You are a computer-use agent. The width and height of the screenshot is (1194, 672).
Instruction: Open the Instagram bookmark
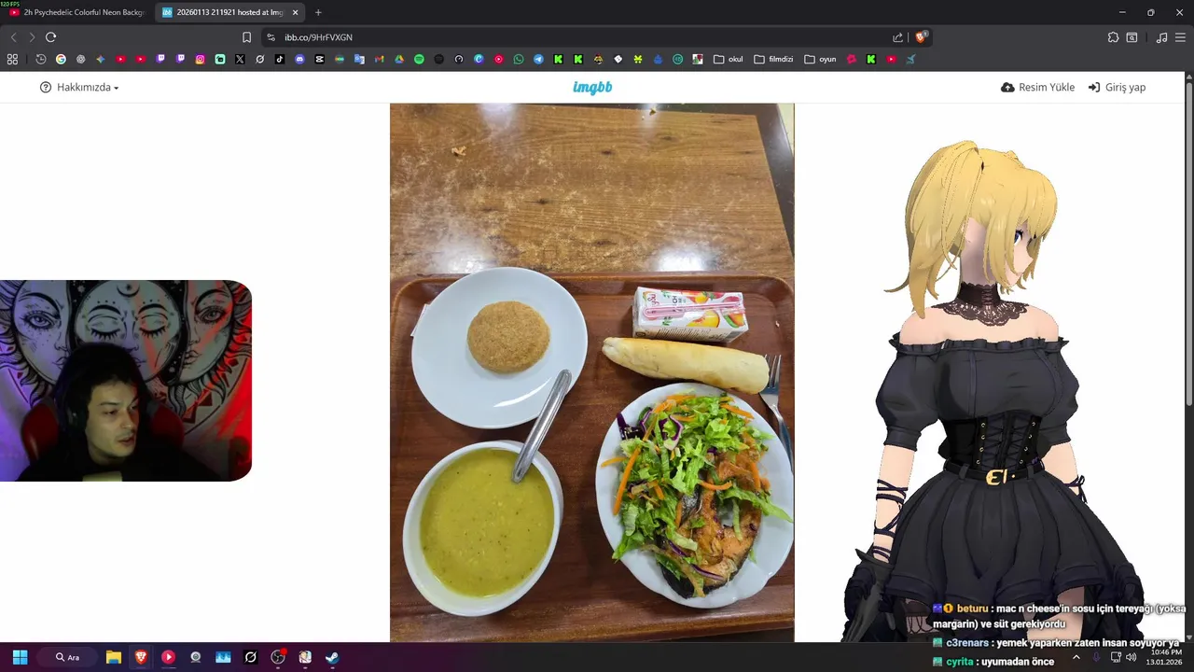pyautogui.click(x=200, y=59)
